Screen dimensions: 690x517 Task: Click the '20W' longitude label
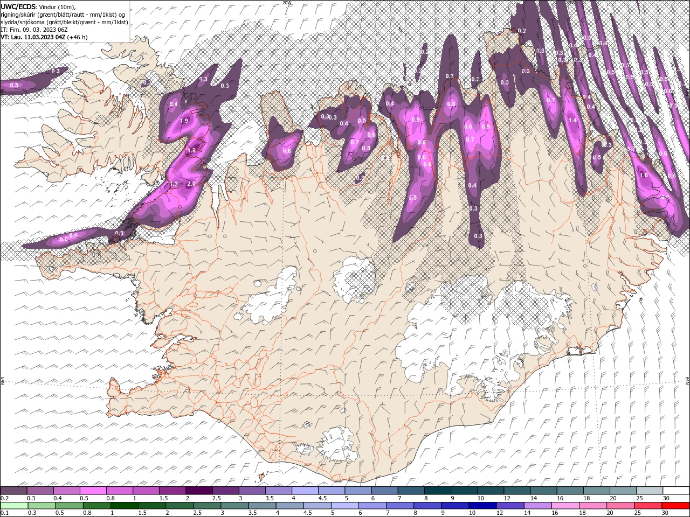287,3
